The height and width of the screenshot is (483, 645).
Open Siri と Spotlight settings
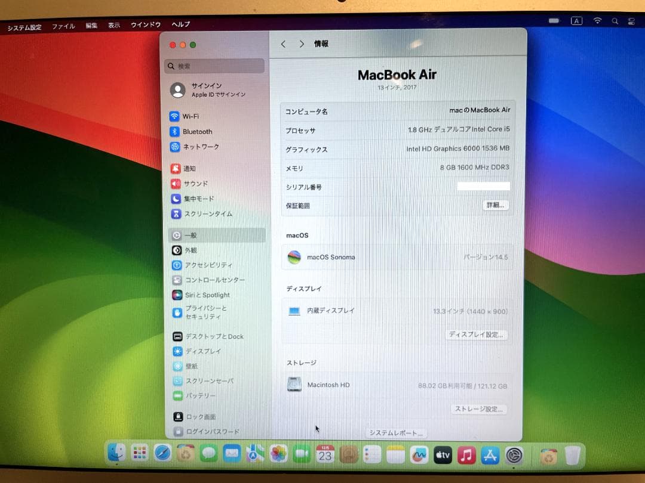(206, 295)
